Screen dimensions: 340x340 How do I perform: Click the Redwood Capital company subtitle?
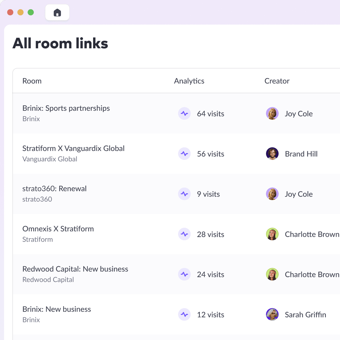point(48,280)
